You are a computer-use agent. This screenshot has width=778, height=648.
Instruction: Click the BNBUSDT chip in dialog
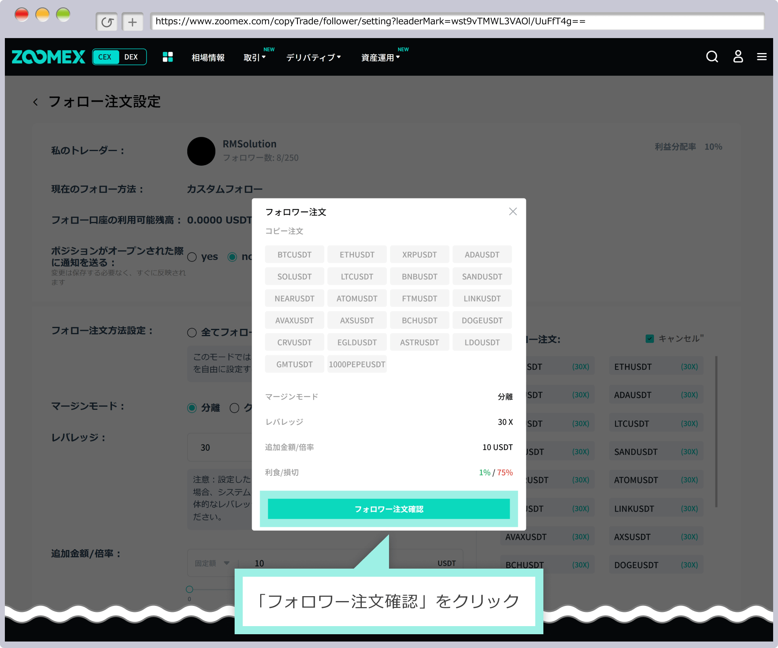[x=419, y=277]
